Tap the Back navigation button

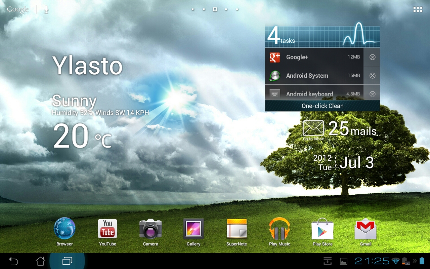pos(13,261)
